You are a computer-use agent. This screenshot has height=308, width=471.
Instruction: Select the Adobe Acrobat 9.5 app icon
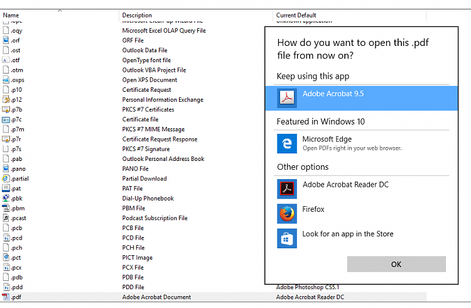tap(287, 98)
